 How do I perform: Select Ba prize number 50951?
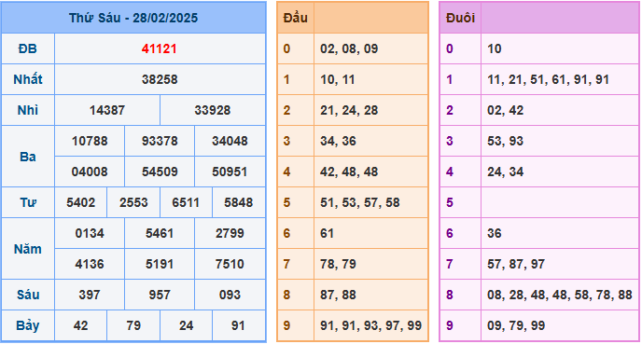pos(230,172)
